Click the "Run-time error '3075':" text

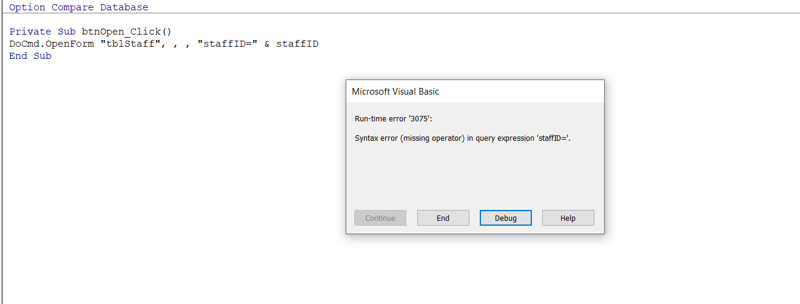coord(393,119)
